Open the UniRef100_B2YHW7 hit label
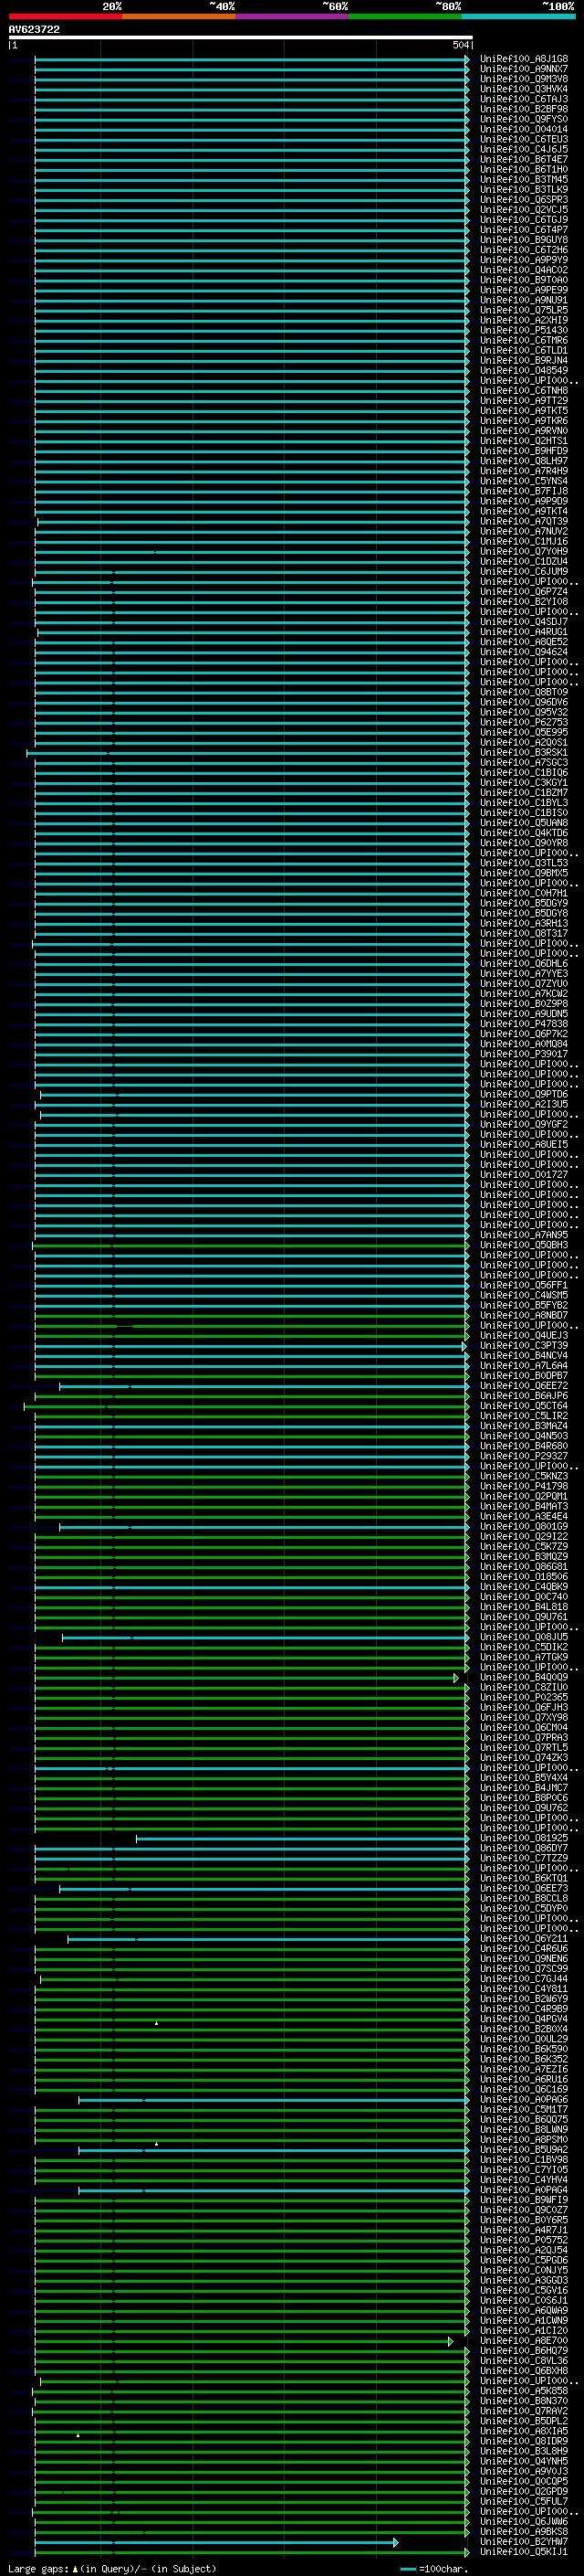 [523, 2541]
